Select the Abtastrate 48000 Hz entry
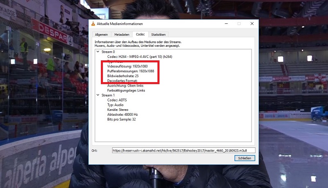328x188 pixels. coord(122,115)
